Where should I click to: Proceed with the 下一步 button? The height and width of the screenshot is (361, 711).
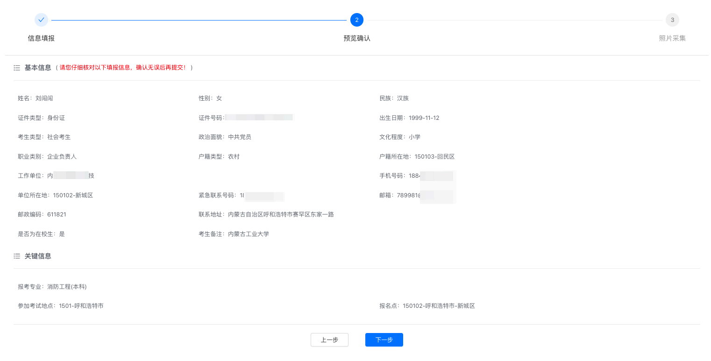384,340
